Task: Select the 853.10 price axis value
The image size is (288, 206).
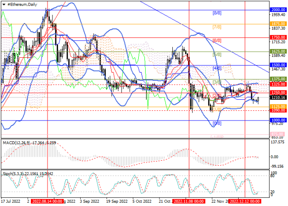Action: pos(277,137)
